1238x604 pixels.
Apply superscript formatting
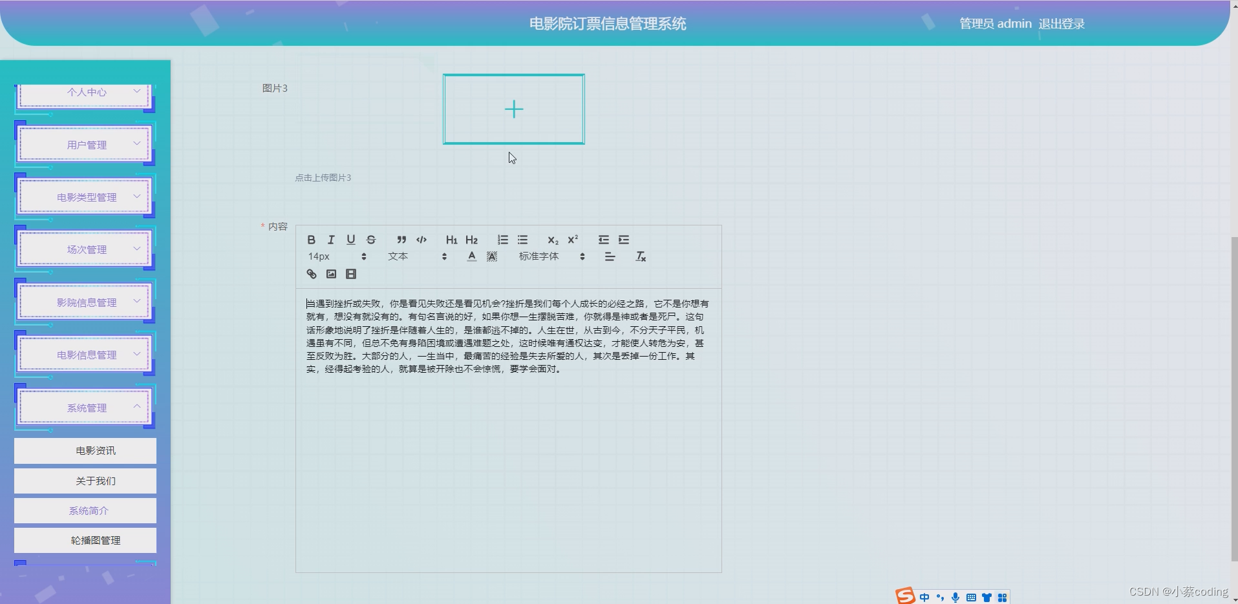coord(573,240)
